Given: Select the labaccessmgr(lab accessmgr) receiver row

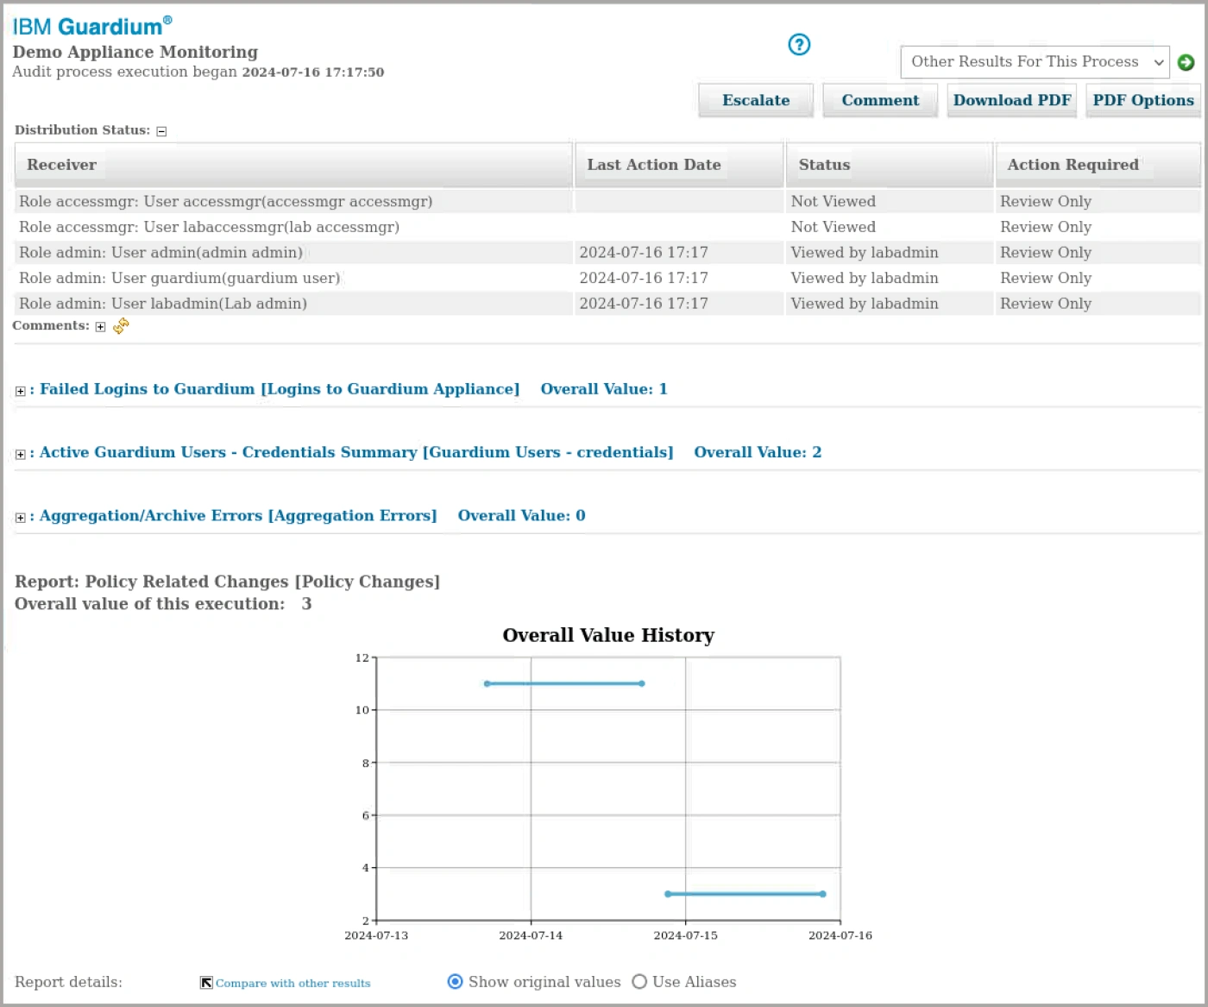Looking at the screenshot, I should 607,227.
